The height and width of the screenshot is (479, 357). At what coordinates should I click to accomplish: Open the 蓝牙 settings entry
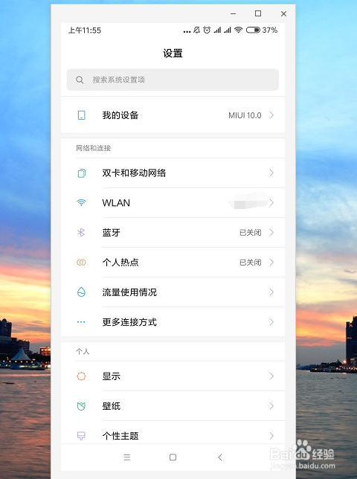173,233
